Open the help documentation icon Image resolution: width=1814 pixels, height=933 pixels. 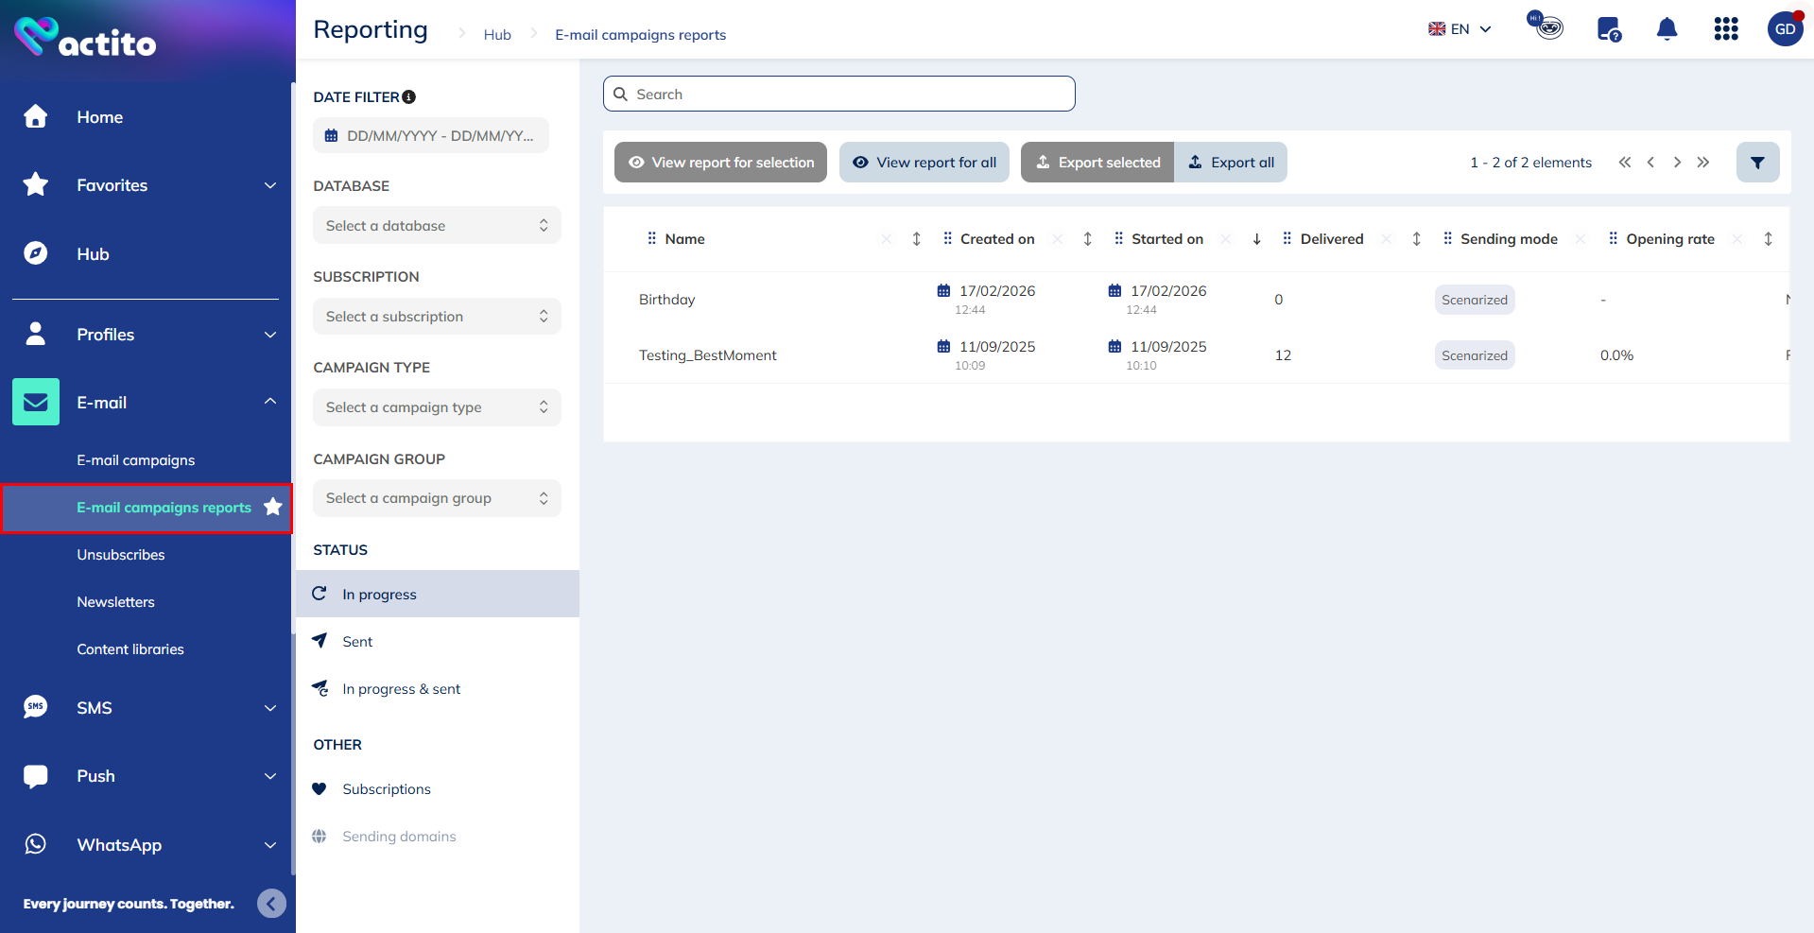[x=1608, y=29]
